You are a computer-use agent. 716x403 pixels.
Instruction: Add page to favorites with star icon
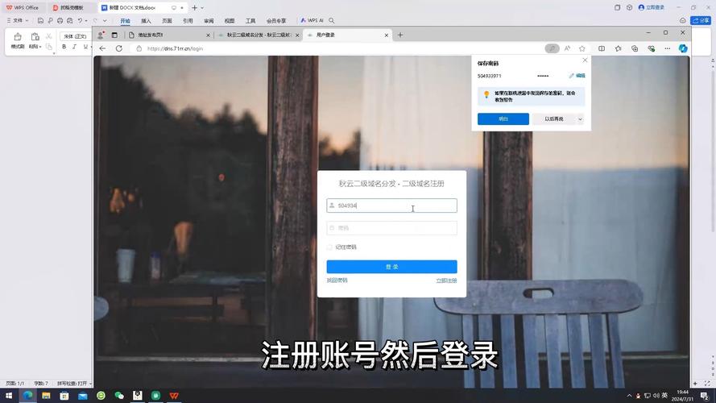(x=582, y=48)
